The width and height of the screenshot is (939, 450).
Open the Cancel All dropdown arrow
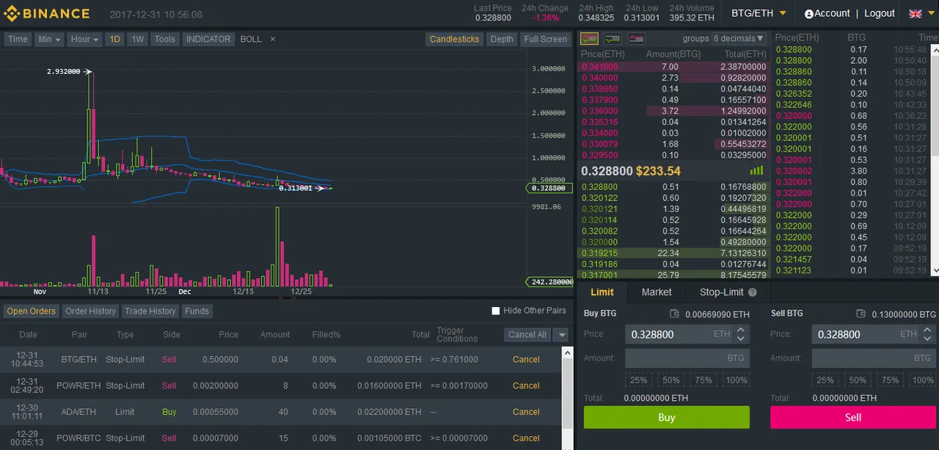point(561,334)
